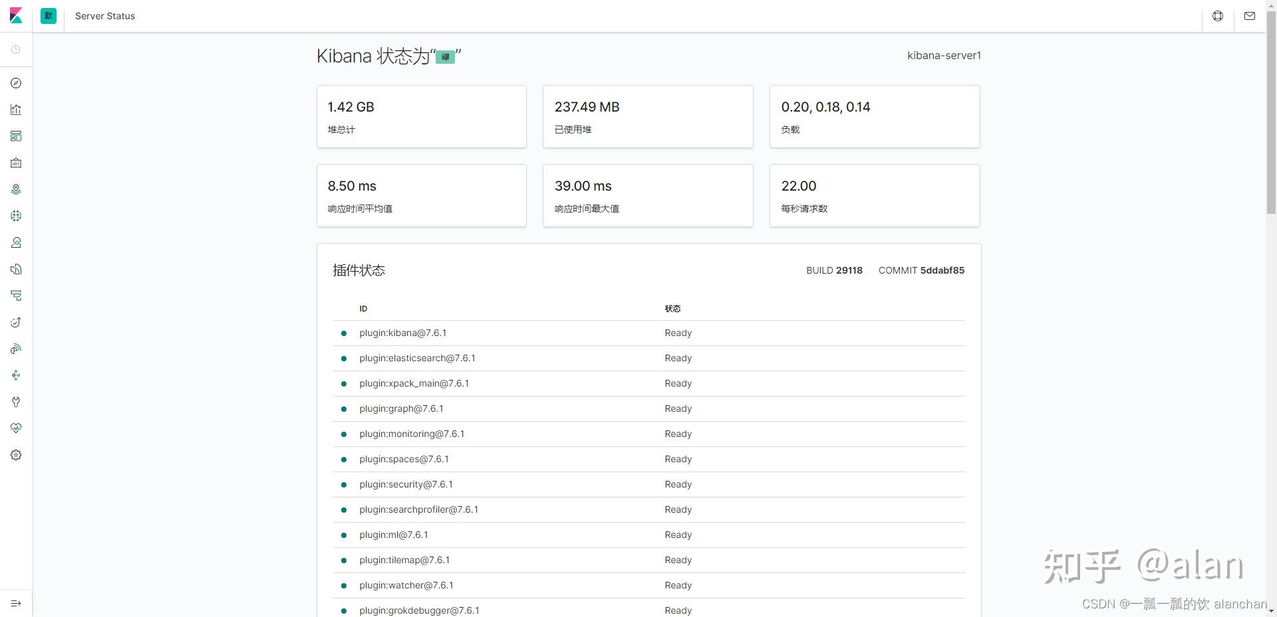Open the Dashboard app icon
Viewport: 1277px width, 617px height.
15,136
